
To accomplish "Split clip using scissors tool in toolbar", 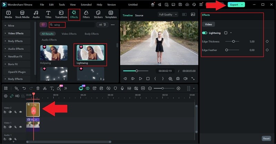I will [x=45, y=88].
